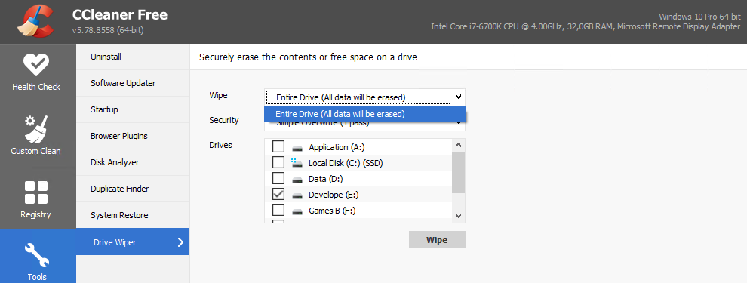This screenshot has height=283, width=747.
Task: Open the Health Check section
Action: [x=38, y=74]
